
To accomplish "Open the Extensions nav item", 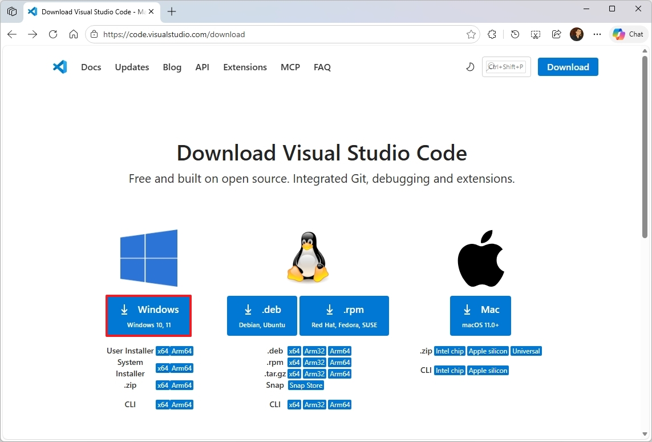I will coord(245,67).
